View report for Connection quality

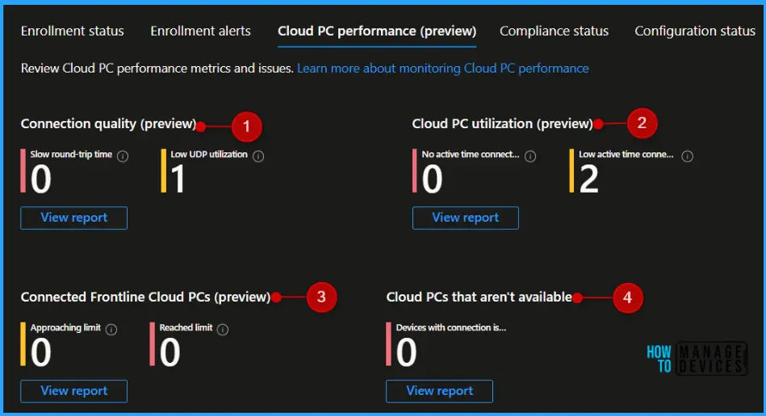[73, 218]
